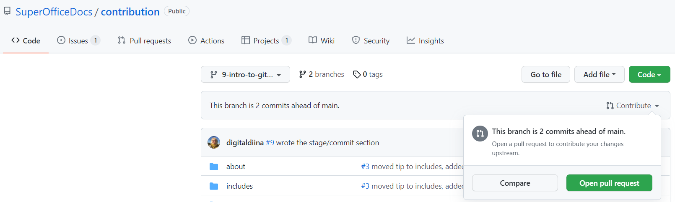
Task: Go to the Actions tab
Action: (206, 40)
